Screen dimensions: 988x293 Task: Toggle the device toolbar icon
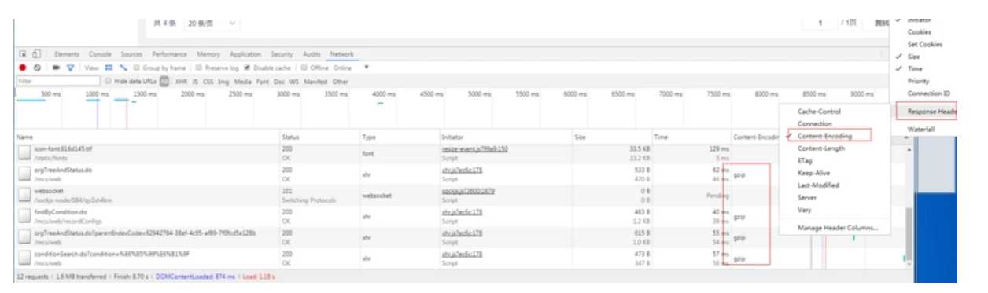tap(36, 54)
